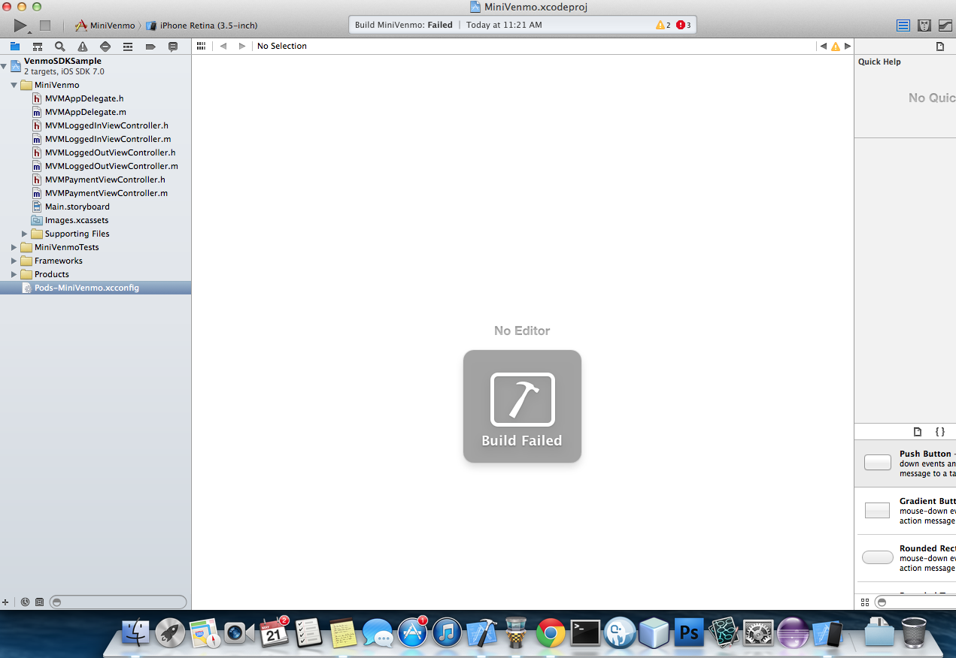Open the Symbol navigator

click(38, 47)
